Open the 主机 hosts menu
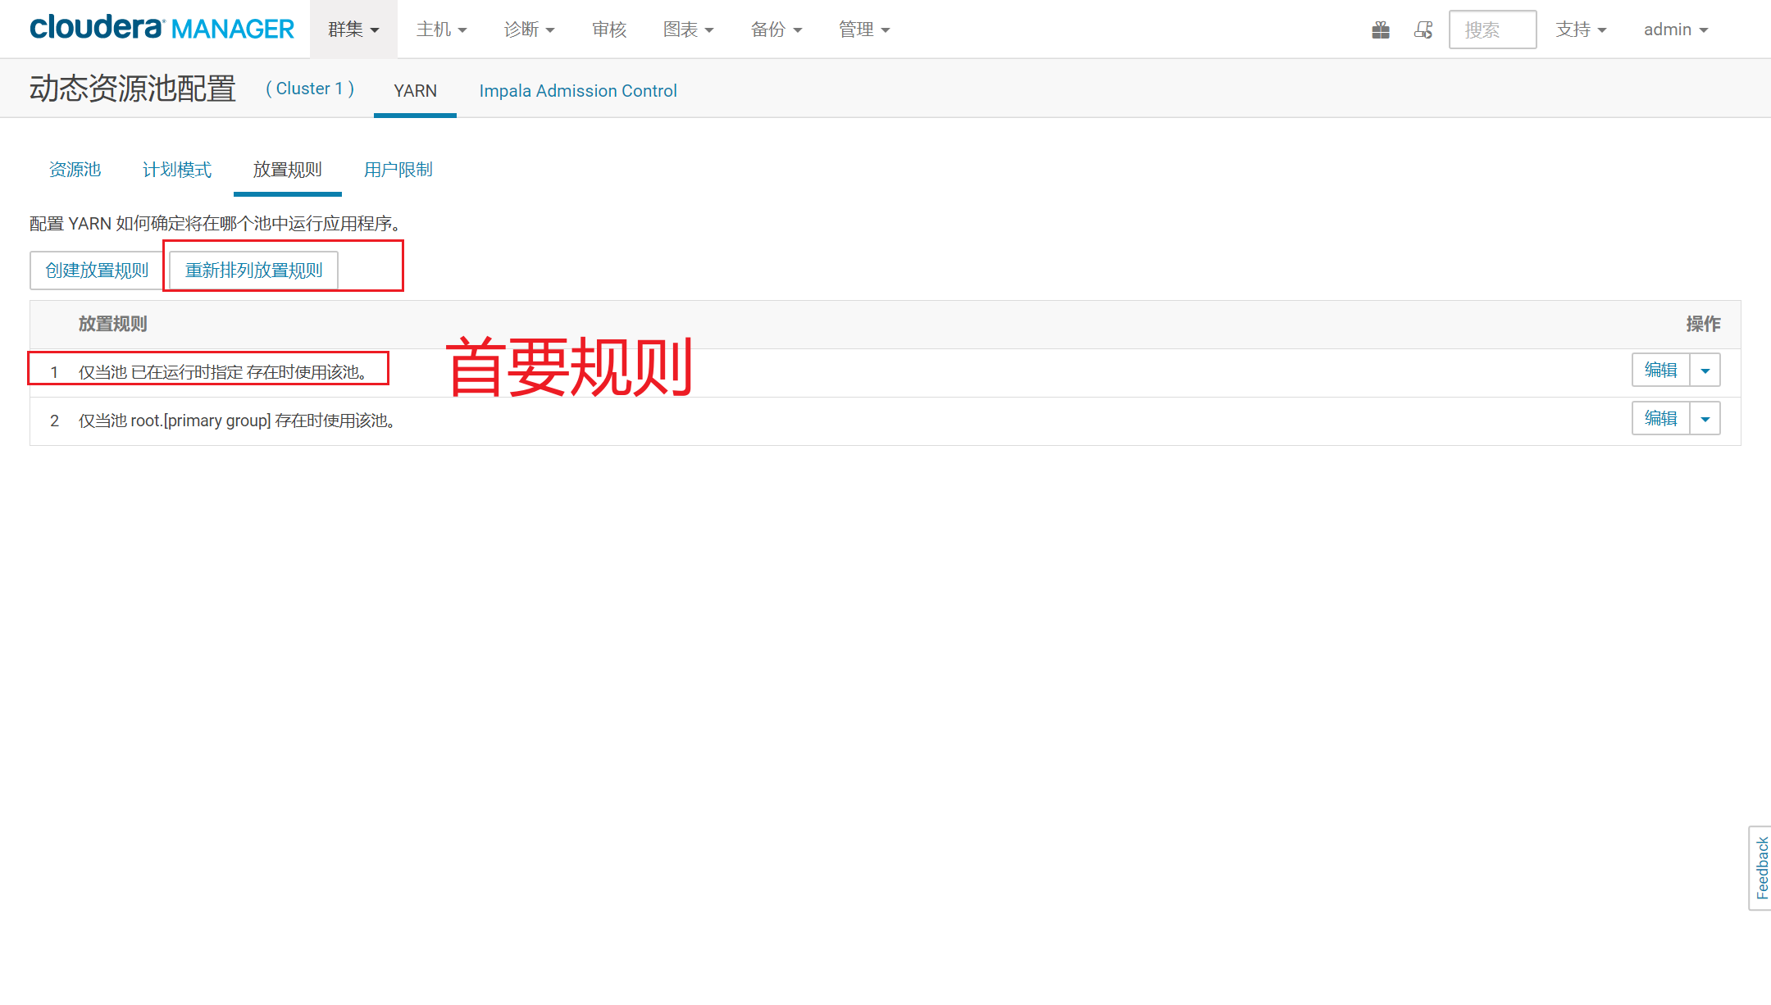The height and width of the screenshot is (1005, 1771). click(x=441, y=30)
